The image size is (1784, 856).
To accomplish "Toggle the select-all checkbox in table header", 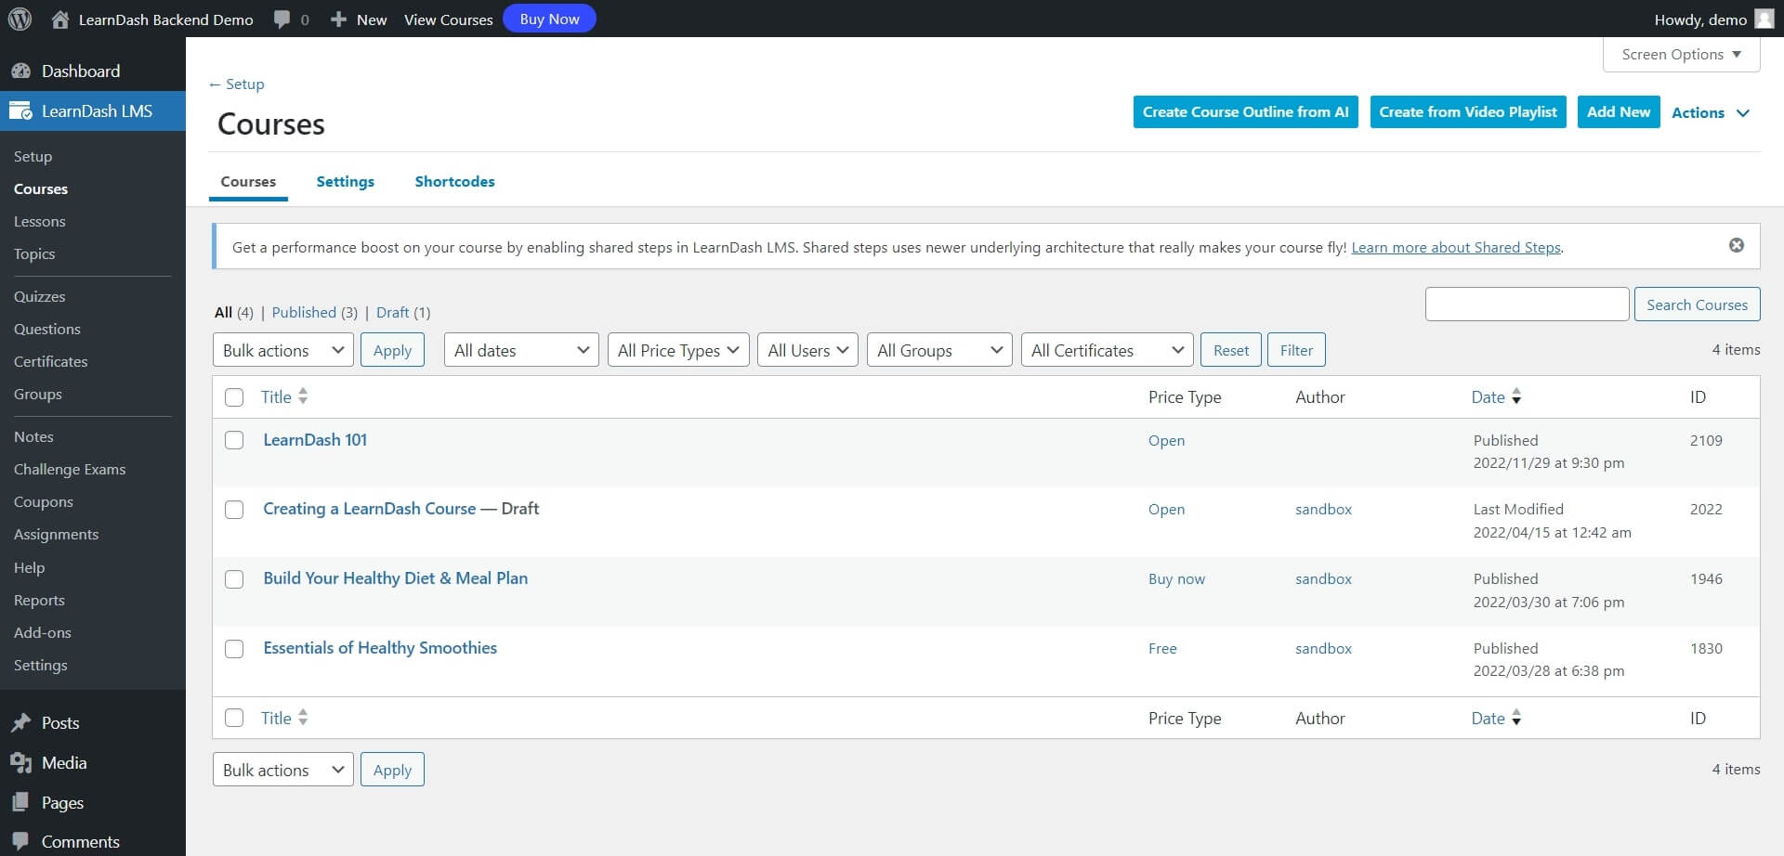I will pos(234,397).
